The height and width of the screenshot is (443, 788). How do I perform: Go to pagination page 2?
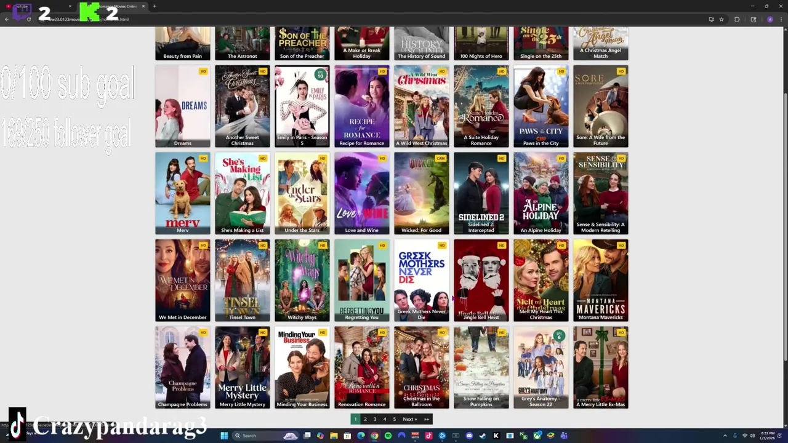tap(365, 419)
